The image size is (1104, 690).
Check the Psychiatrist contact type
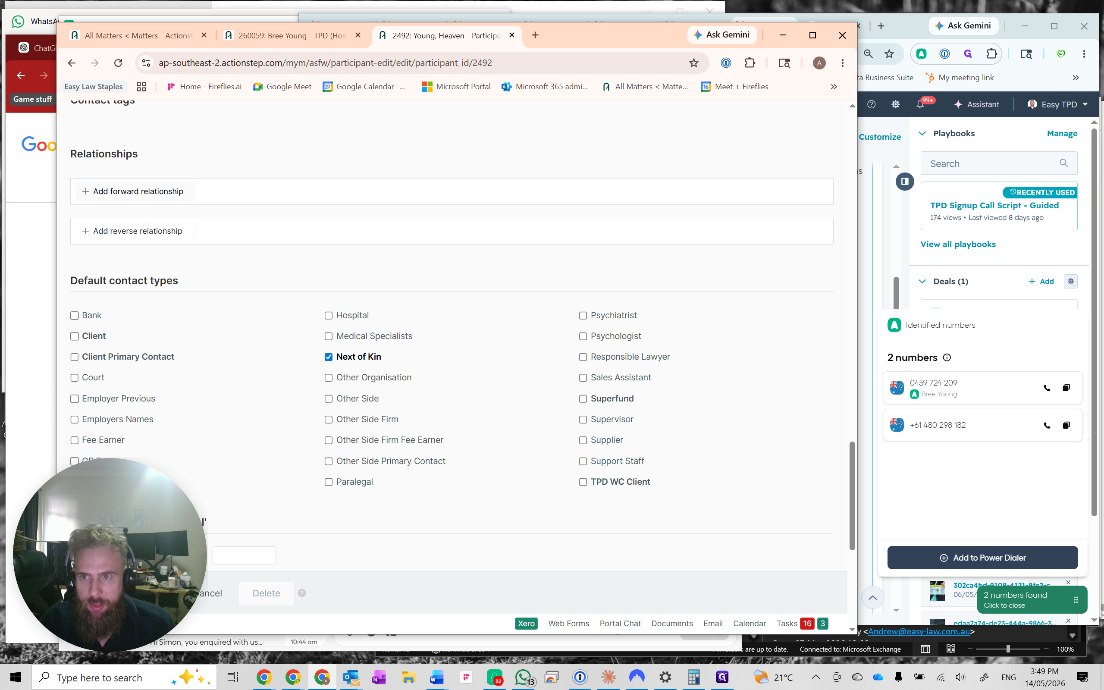(x=583, y=315)
